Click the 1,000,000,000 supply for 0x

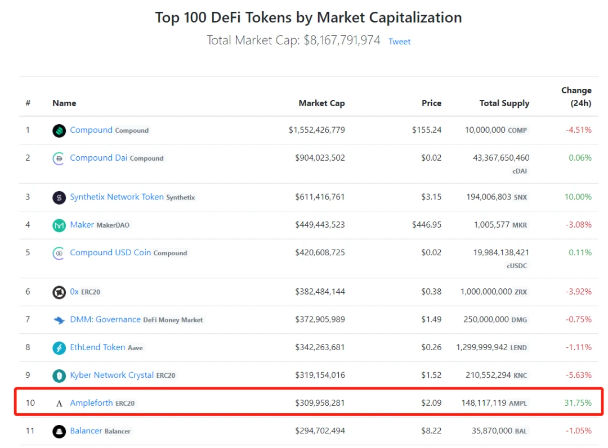click(x=486, y=292)
